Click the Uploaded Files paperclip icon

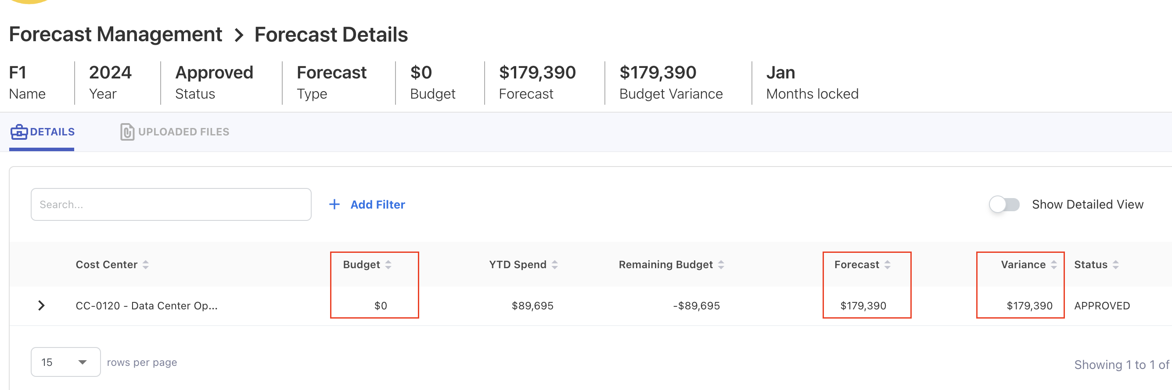coord(127,132)
